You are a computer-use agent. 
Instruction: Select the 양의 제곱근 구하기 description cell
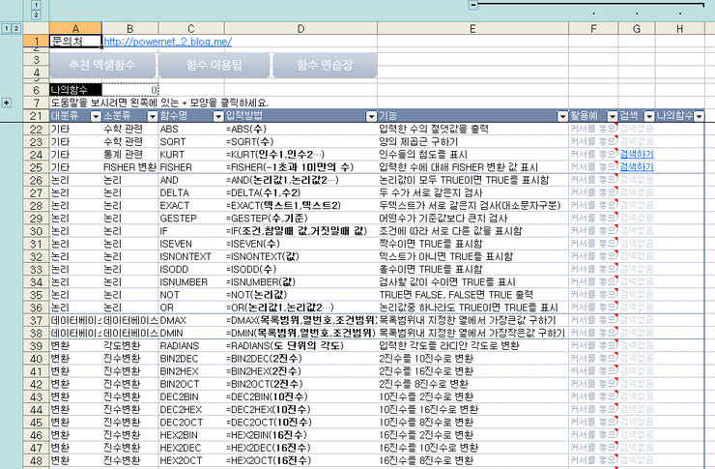pos(472,141)
